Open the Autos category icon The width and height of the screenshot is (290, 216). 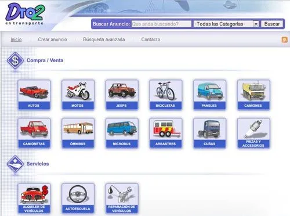click(34, 95)
